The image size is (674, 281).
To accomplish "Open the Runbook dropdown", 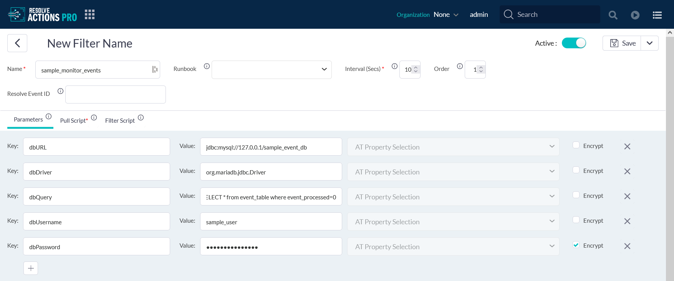I will 272,69.
